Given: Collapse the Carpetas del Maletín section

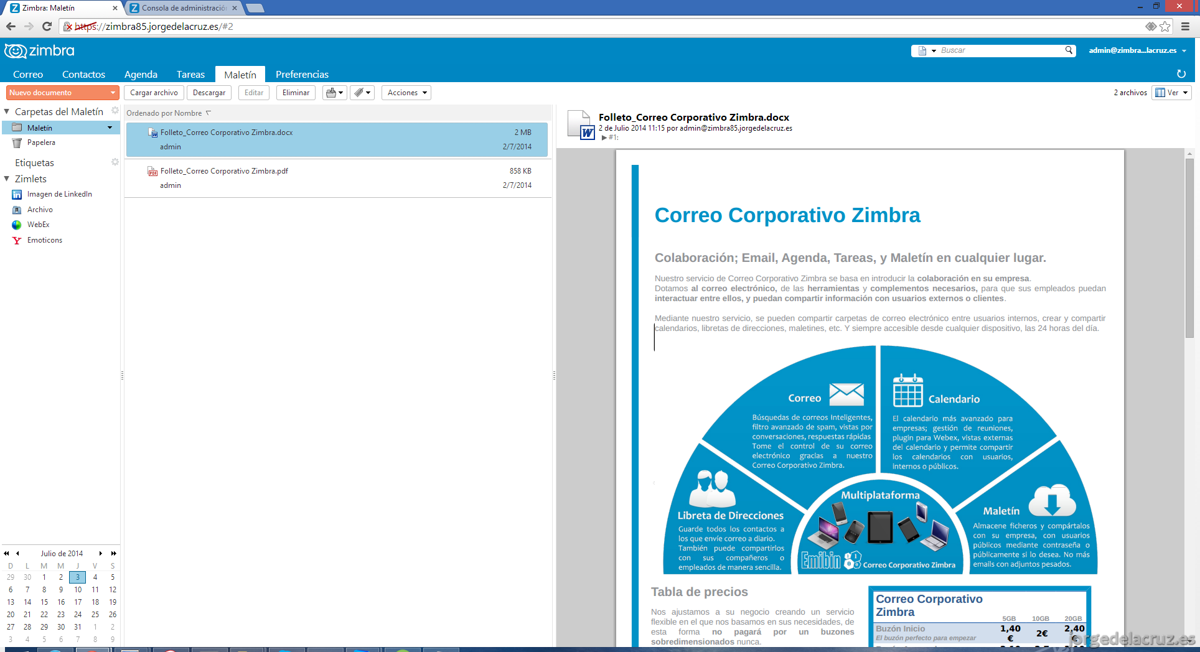Looking at the screenshot, I should (x=7, y=111).
